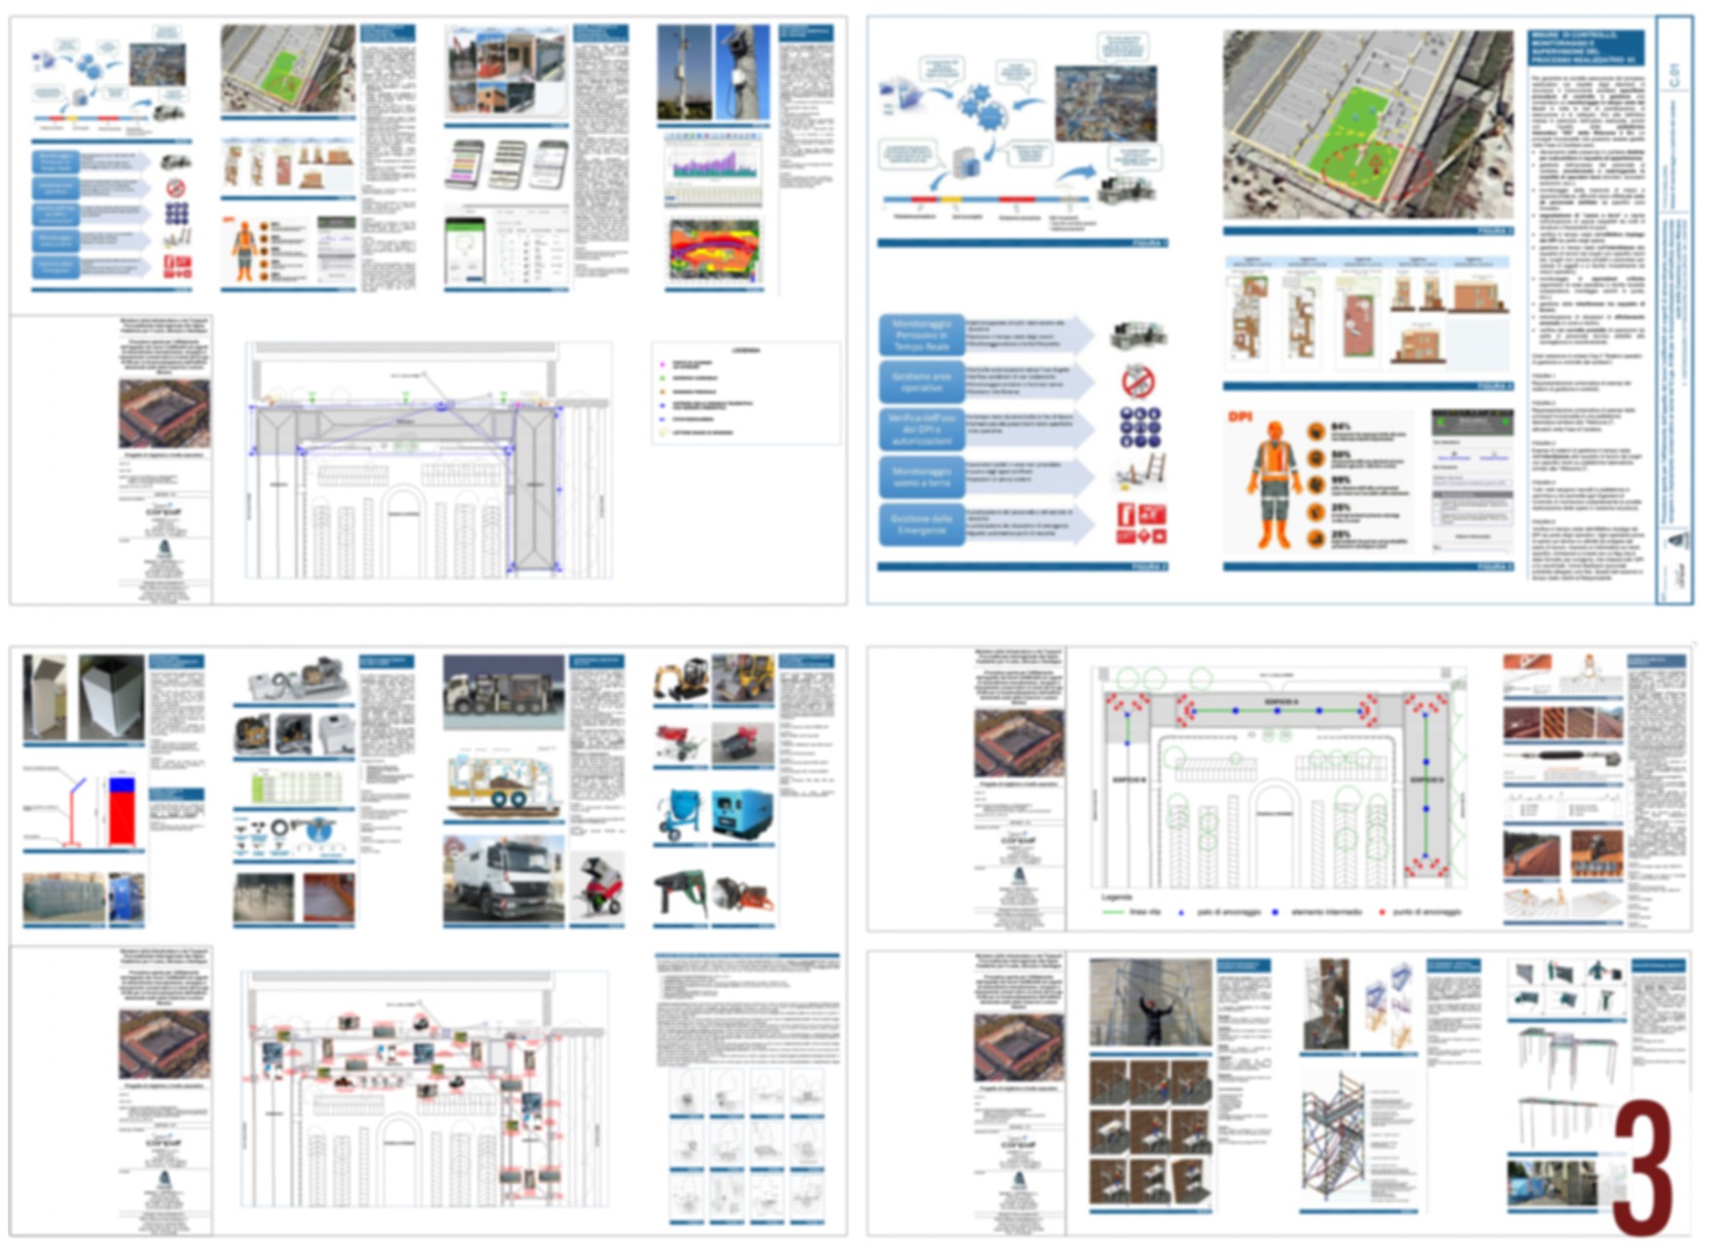
Task: Click the no-entry prohibition sign icon
Action: (x=1137, y=382)
